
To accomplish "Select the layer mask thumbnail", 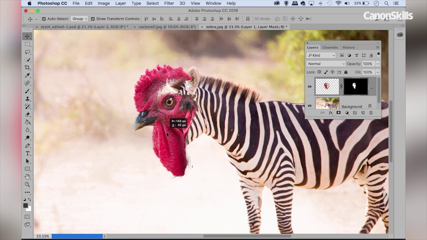I will (356, 87).
